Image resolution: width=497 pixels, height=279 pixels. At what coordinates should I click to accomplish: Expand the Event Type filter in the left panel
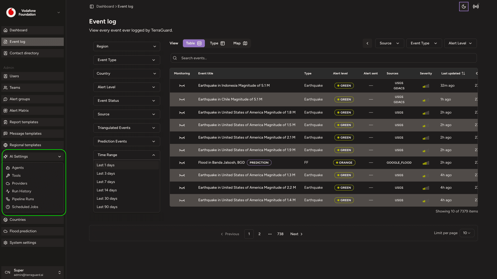click(x=126, y=60)
